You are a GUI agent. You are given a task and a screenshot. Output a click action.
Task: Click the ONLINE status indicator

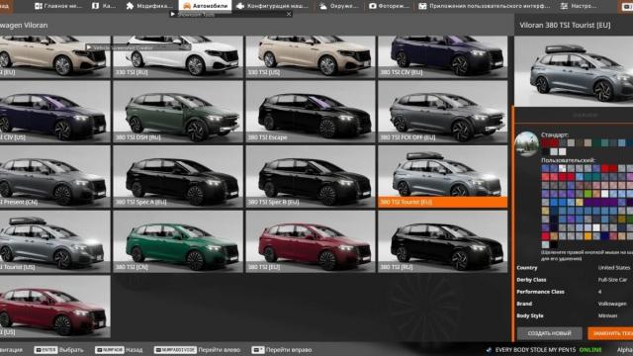click(x=590, y=350)
